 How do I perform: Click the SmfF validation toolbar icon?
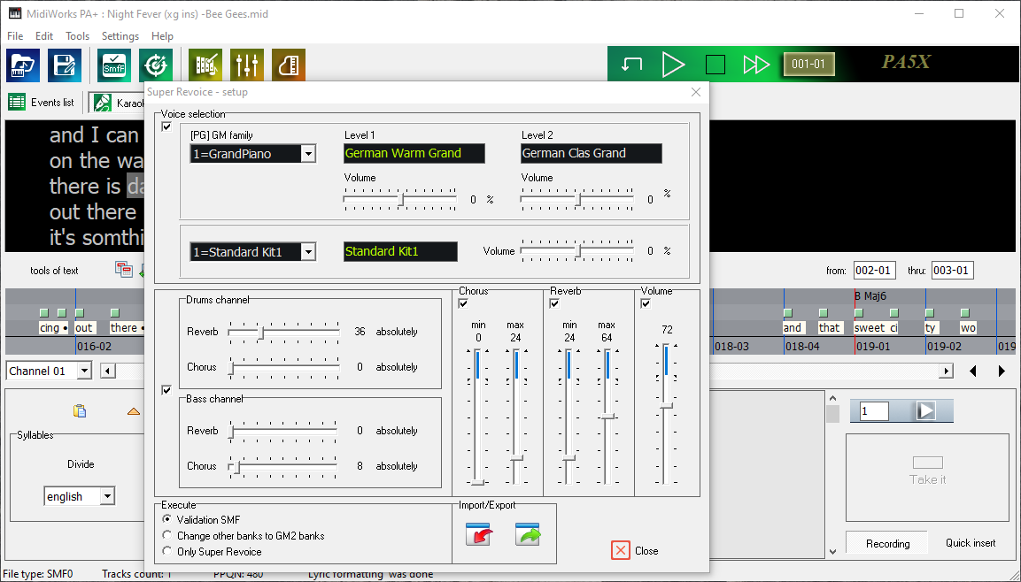pyautogui.click(x=113, y=65)
